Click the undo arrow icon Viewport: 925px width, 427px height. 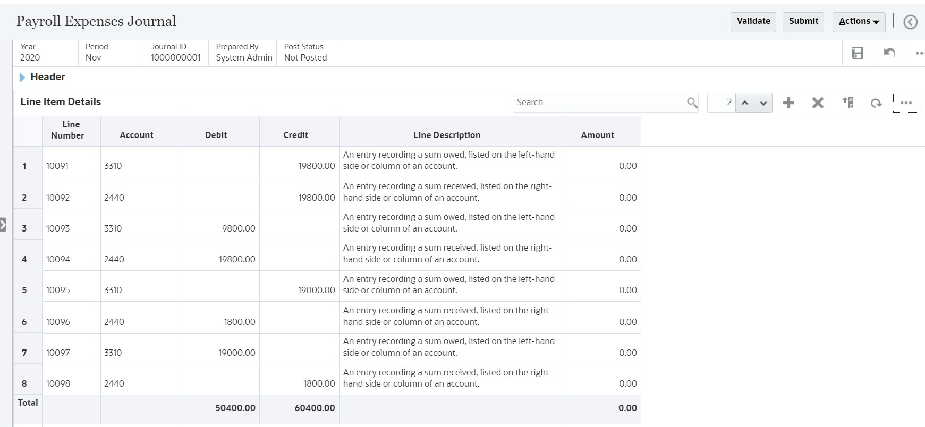pos(889,53)
